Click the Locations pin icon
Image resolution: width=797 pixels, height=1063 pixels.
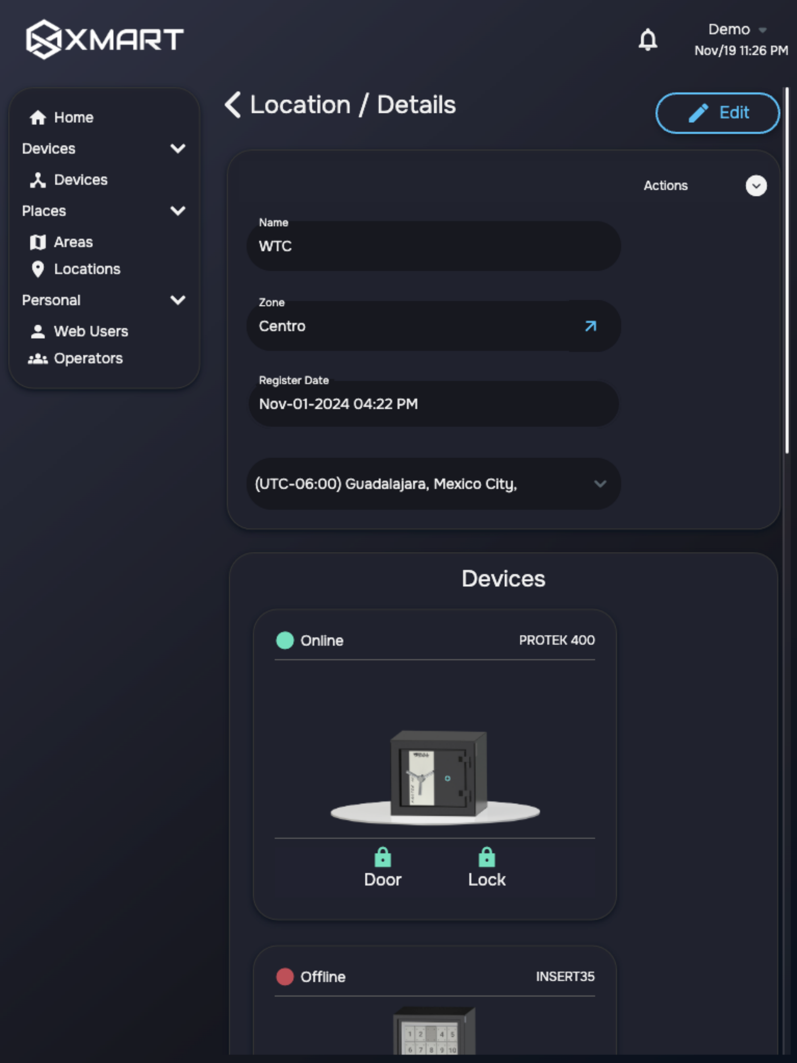(x=37, y=269)
